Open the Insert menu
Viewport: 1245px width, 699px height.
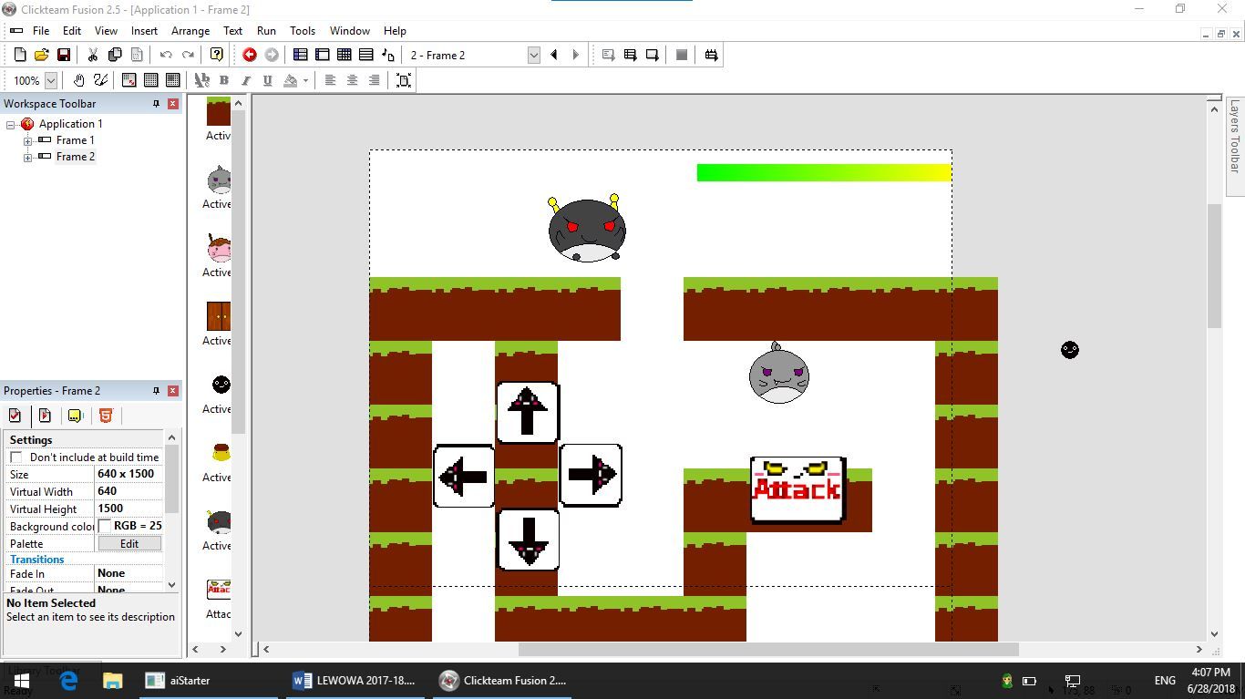144,30
